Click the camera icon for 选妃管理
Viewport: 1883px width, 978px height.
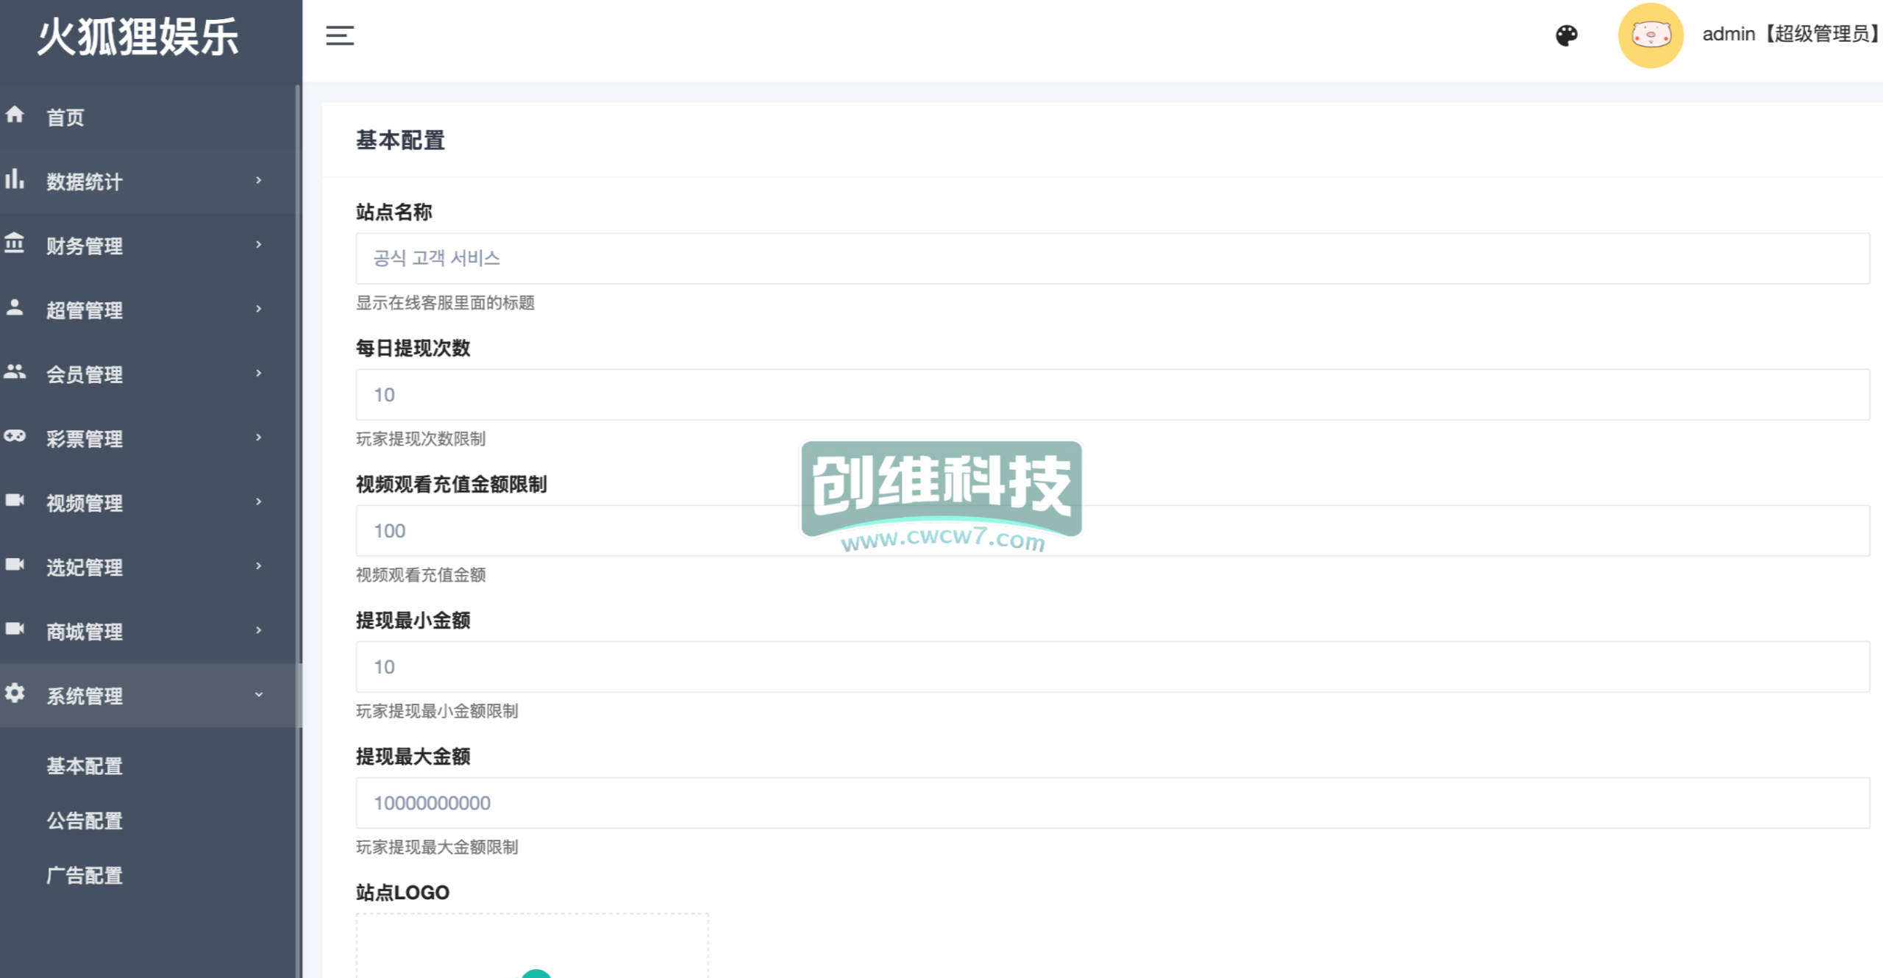tap(15, 564)
